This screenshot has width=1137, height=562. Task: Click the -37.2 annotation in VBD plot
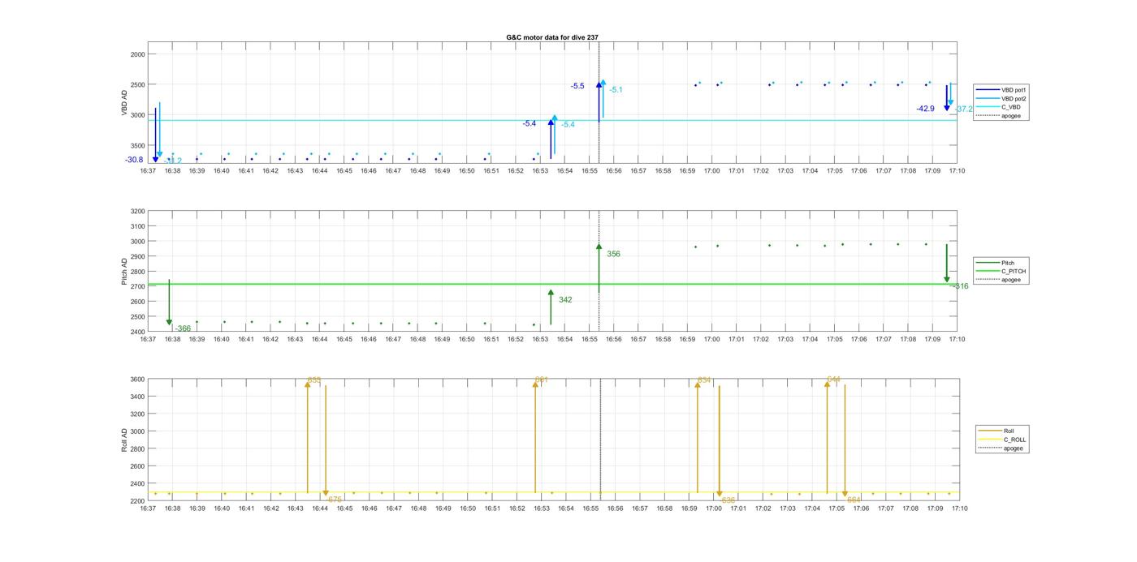pos(964,109)
